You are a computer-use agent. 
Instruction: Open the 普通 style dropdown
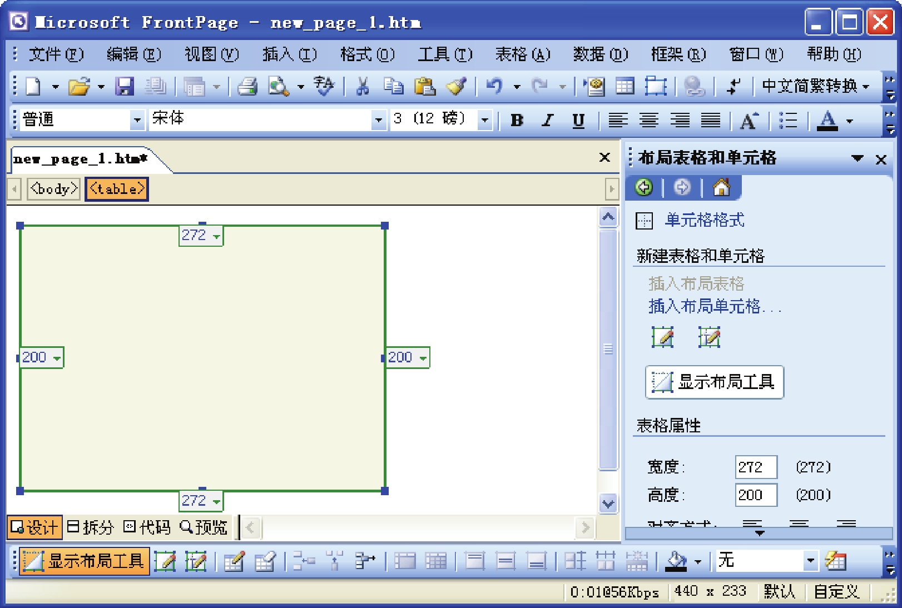click(x=137, y=119)
